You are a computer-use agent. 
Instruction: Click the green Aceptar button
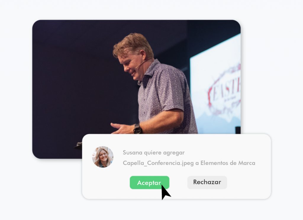149,182
